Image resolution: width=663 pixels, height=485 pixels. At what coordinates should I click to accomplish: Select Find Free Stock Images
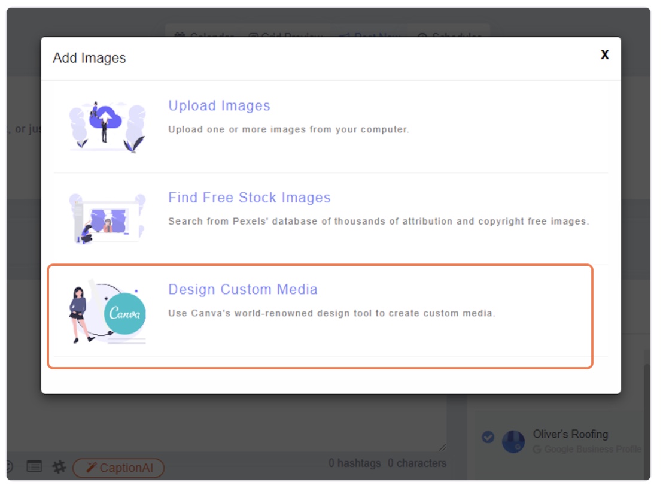pyautogui.click(x=249, y=198)
